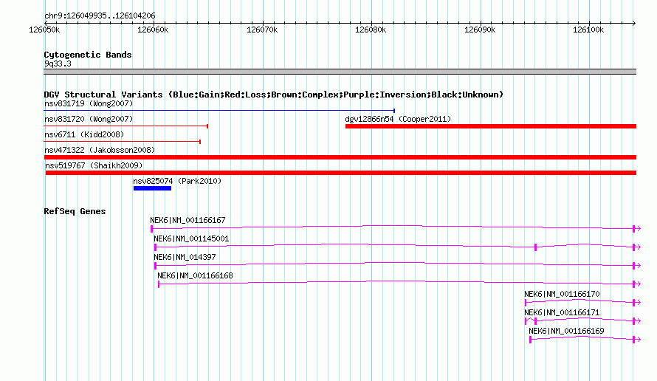
Task: Click the red nsv471322 loss bar
Action: click(x=340, y=157)
